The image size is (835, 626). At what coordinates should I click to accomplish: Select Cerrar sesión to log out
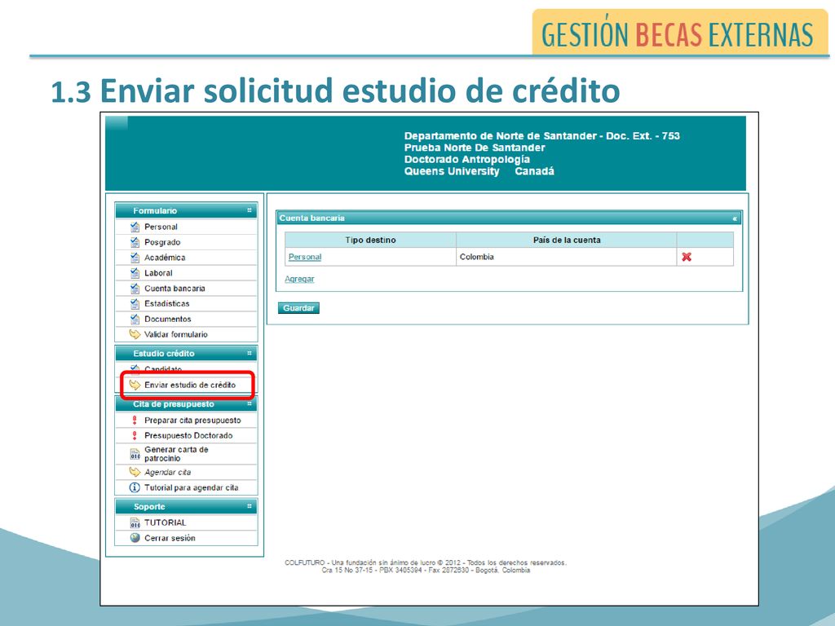tap(170, 538)
